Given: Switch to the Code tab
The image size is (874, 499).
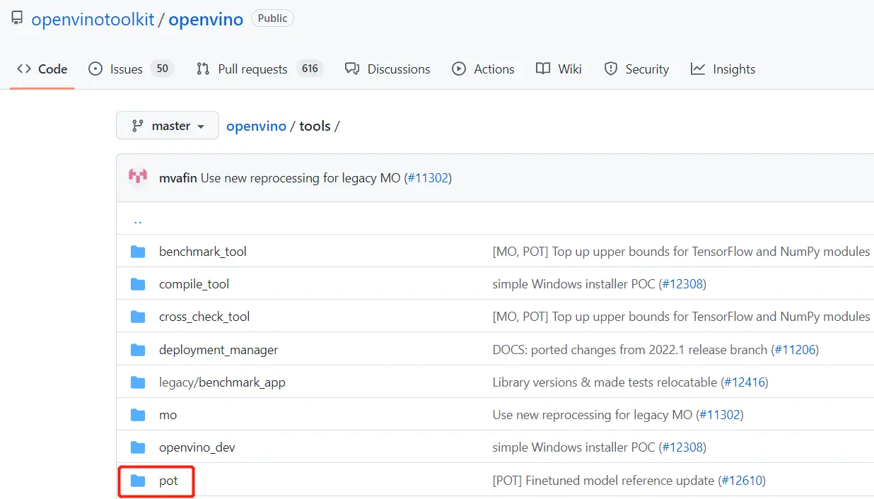Looking at the screenshot, I should pos(42,69).
